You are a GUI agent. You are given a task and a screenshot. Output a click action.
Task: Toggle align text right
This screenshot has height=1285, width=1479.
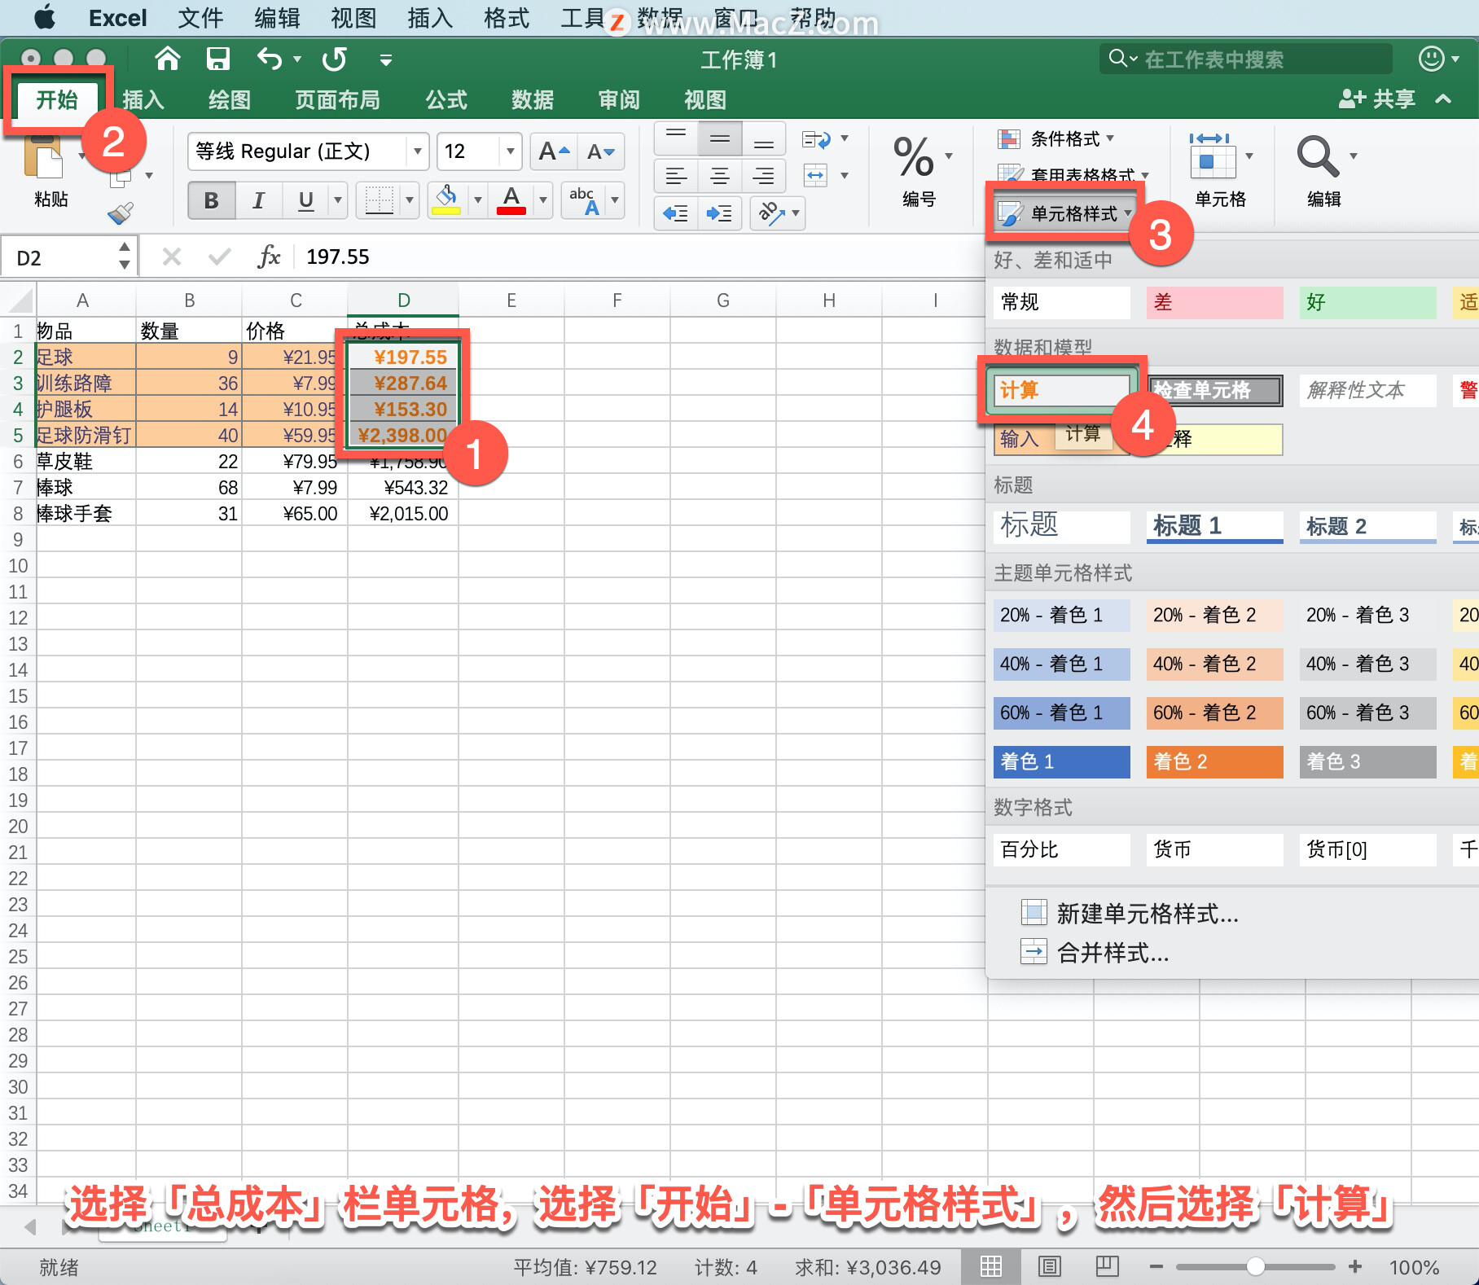pos(764,175)
